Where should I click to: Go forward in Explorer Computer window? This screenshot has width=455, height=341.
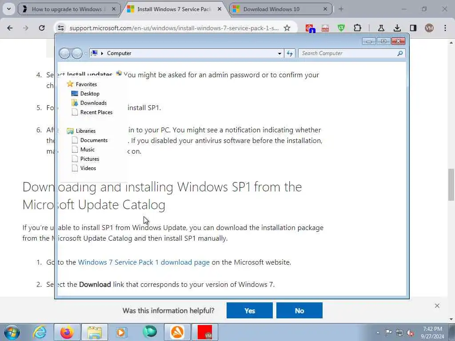77,53
